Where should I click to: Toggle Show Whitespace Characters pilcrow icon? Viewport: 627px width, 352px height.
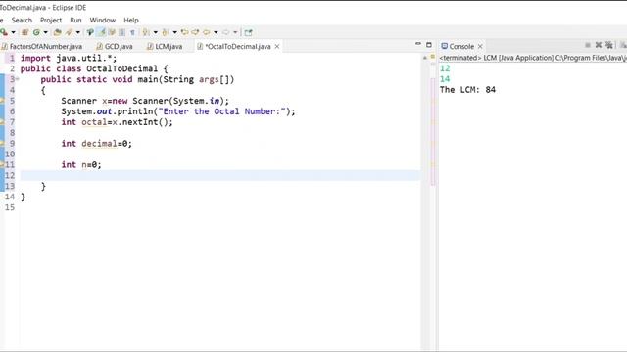[132, 32]
